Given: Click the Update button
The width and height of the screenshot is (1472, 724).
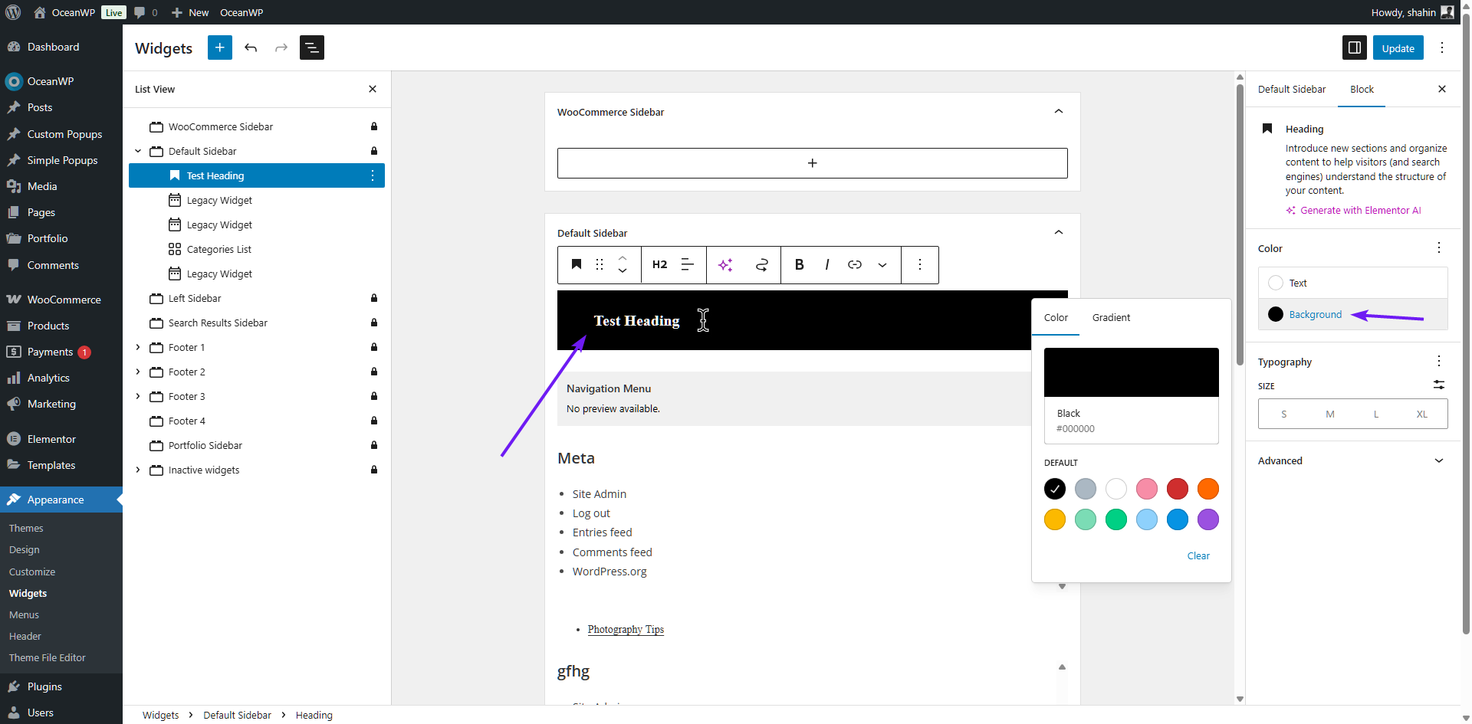Looking at the screenshot, I should 1398,48.
